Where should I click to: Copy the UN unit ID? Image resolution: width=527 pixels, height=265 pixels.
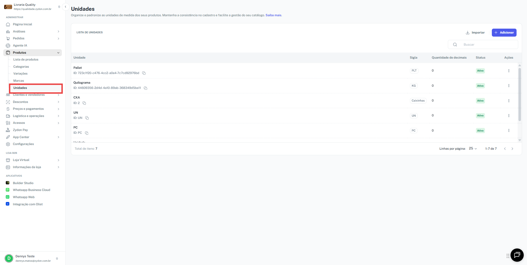click(87, 118)
